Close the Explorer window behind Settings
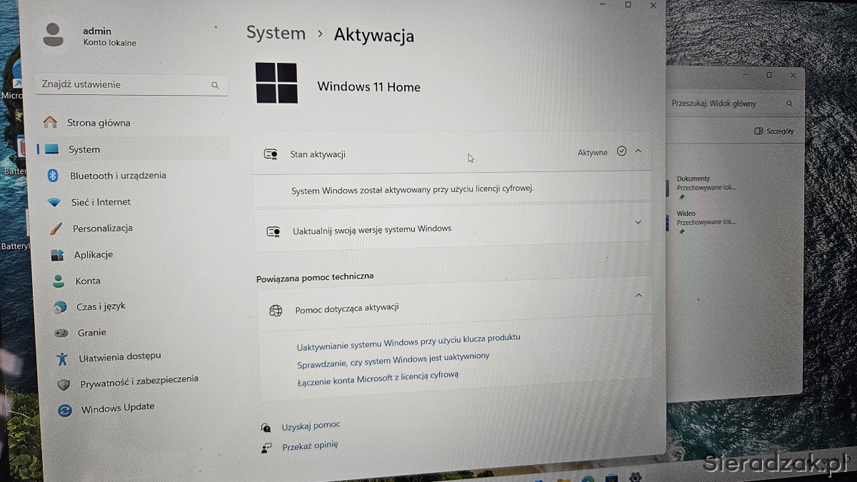The height and width of the screenshot is (482, 857). click(793, 75)
